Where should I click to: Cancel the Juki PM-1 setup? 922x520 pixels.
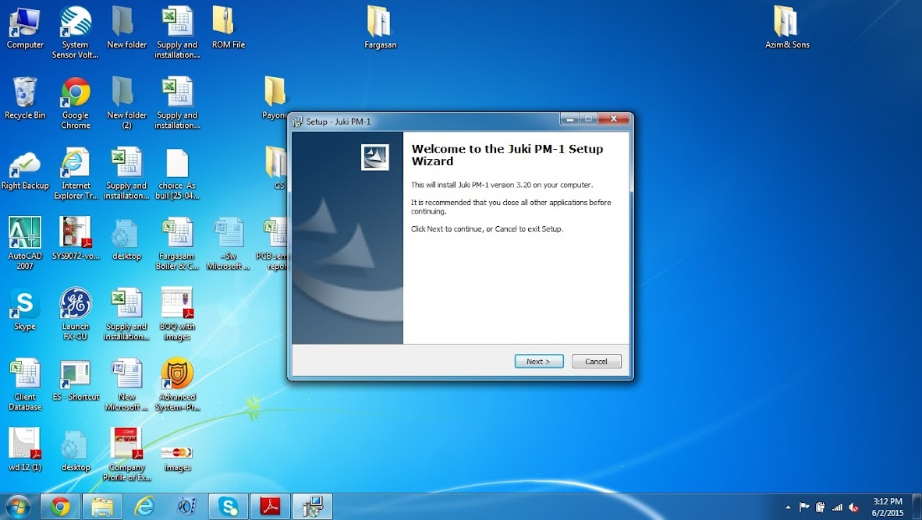click(596, 362)
